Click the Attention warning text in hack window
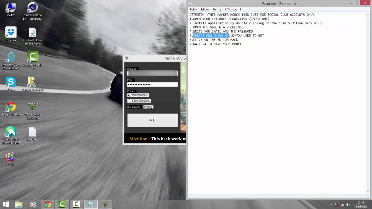This screenshot has height=209, width=372. coord(157,139)
